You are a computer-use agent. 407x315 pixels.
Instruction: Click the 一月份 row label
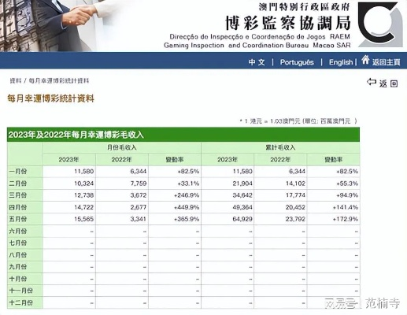pos(18,172)
